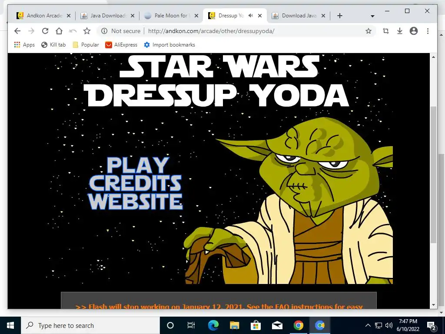Mute the Dressup Yoda tab audio icon
Viewport: 445px width, 334px height.
pyautogui.click(x=250, y=16)
